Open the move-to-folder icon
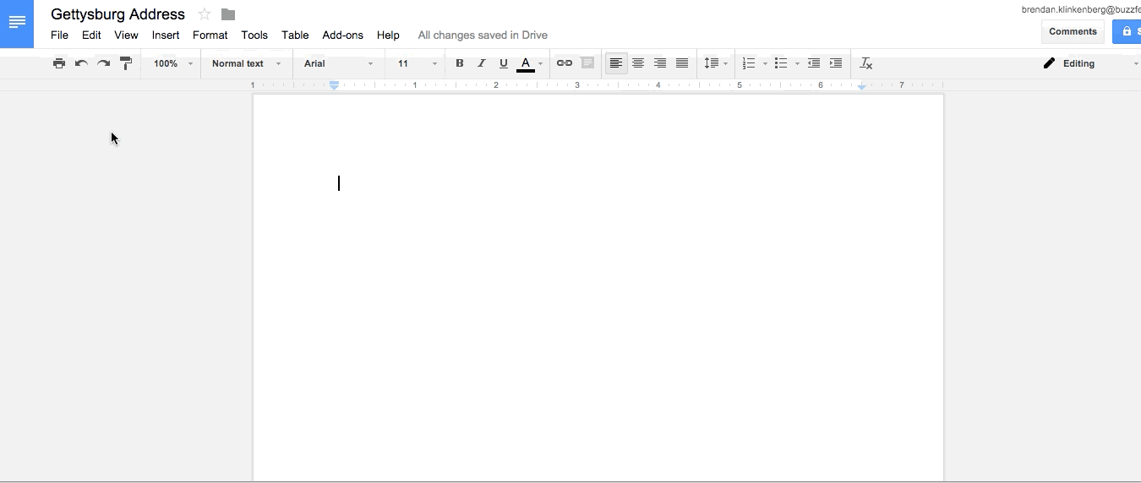1141x483 pixels. click(x=228, y=14)
